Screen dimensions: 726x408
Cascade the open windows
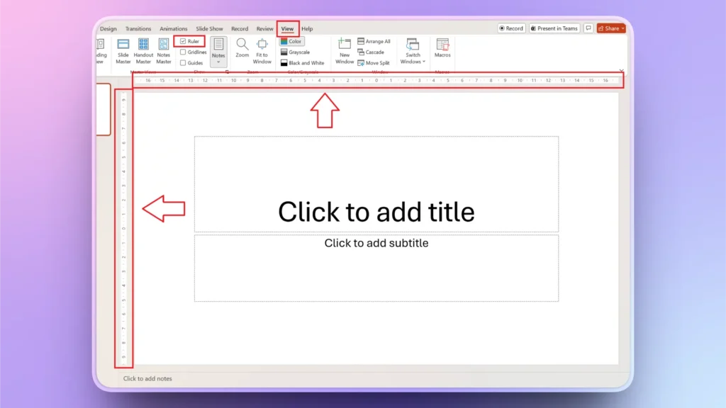click(371, 52)
